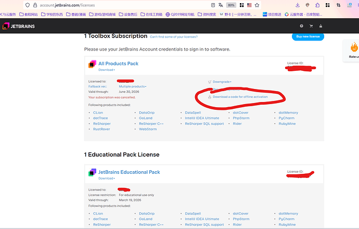Open the 项目推进 bookmark

[x=272, y=15]
